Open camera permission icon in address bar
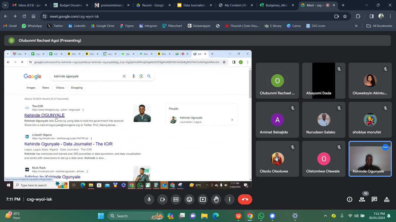The height and width of the screenshot is (222, 396). pyautogui.click(x=337, y=16)
